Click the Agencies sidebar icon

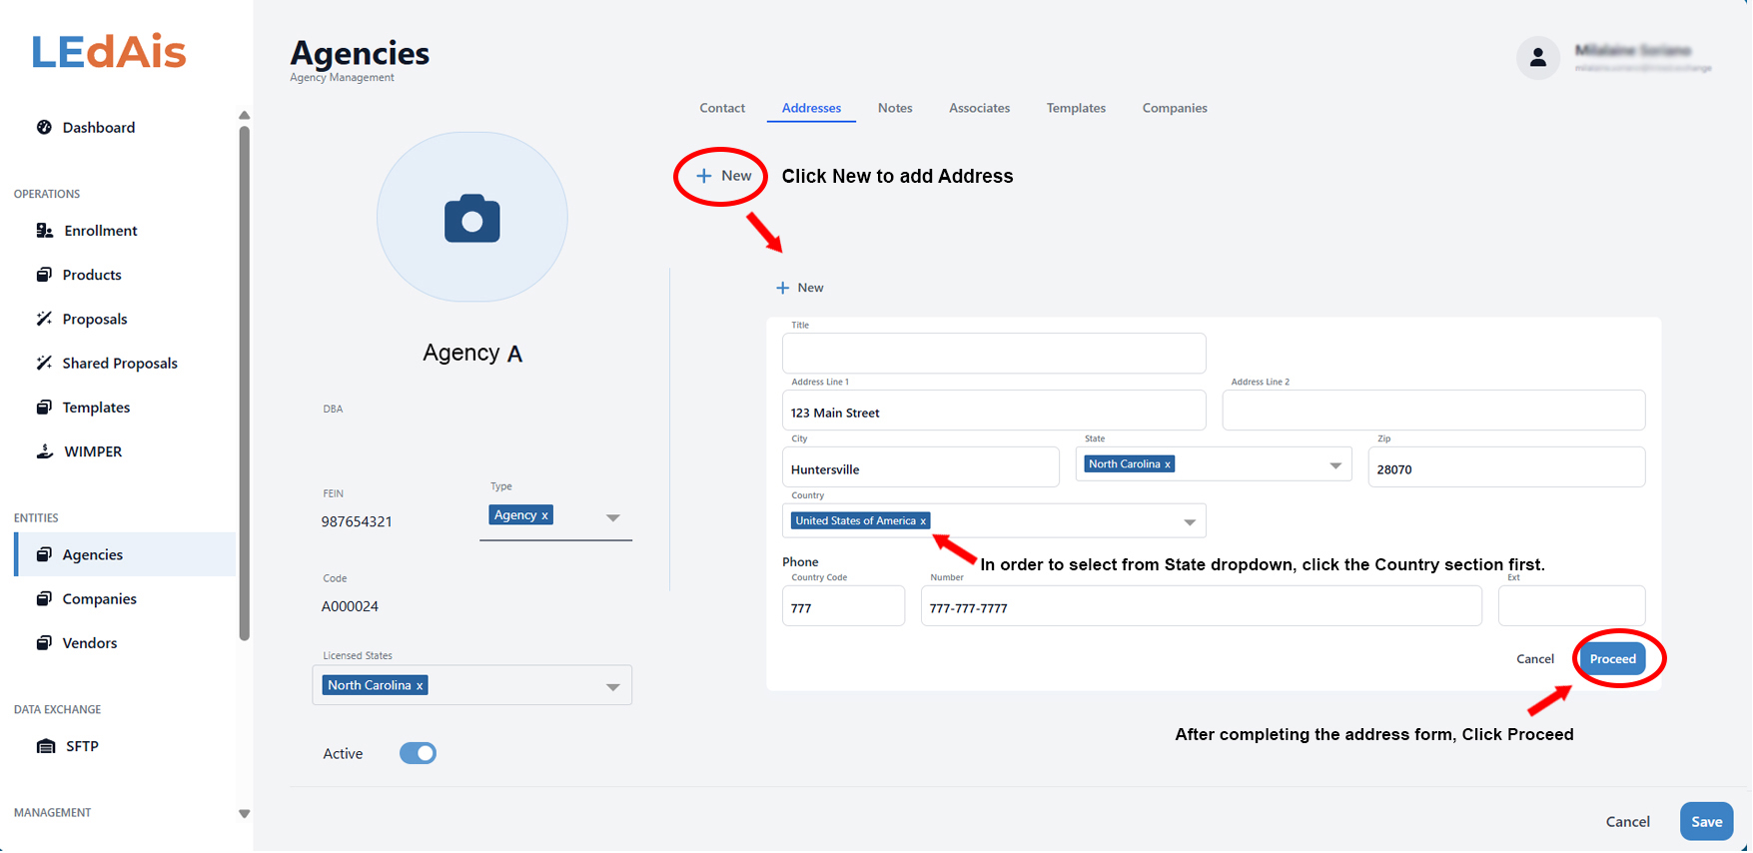(44, 554)
